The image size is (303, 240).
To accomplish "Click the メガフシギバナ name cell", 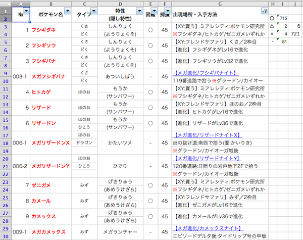I will point(51,77).
